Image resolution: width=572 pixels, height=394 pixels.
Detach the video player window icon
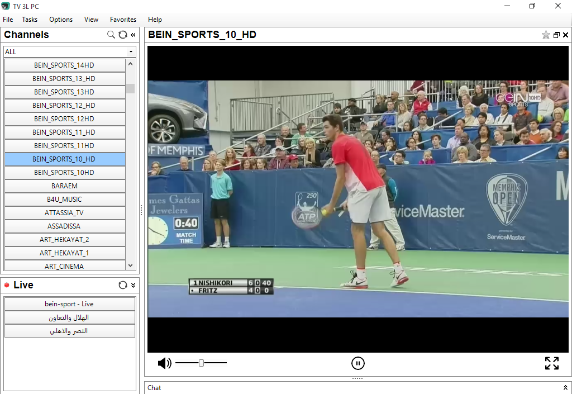coord(556,35)
